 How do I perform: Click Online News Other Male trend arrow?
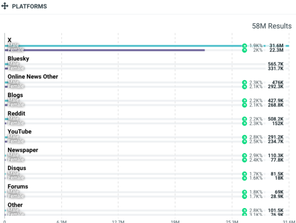click(244, 83)
